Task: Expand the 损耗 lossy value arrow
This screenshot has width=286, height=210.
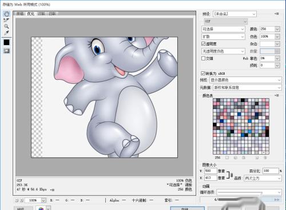Action: [x=277, y=66]
